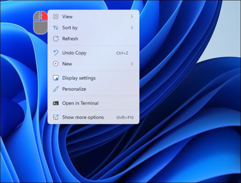
Task: Expand the View submenu chevron
Action: pos(132,16)
